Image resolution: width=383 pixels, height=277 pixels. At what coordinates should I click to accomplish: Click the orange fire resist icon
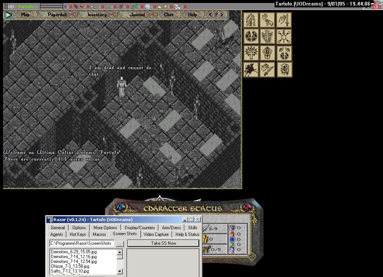232,234
